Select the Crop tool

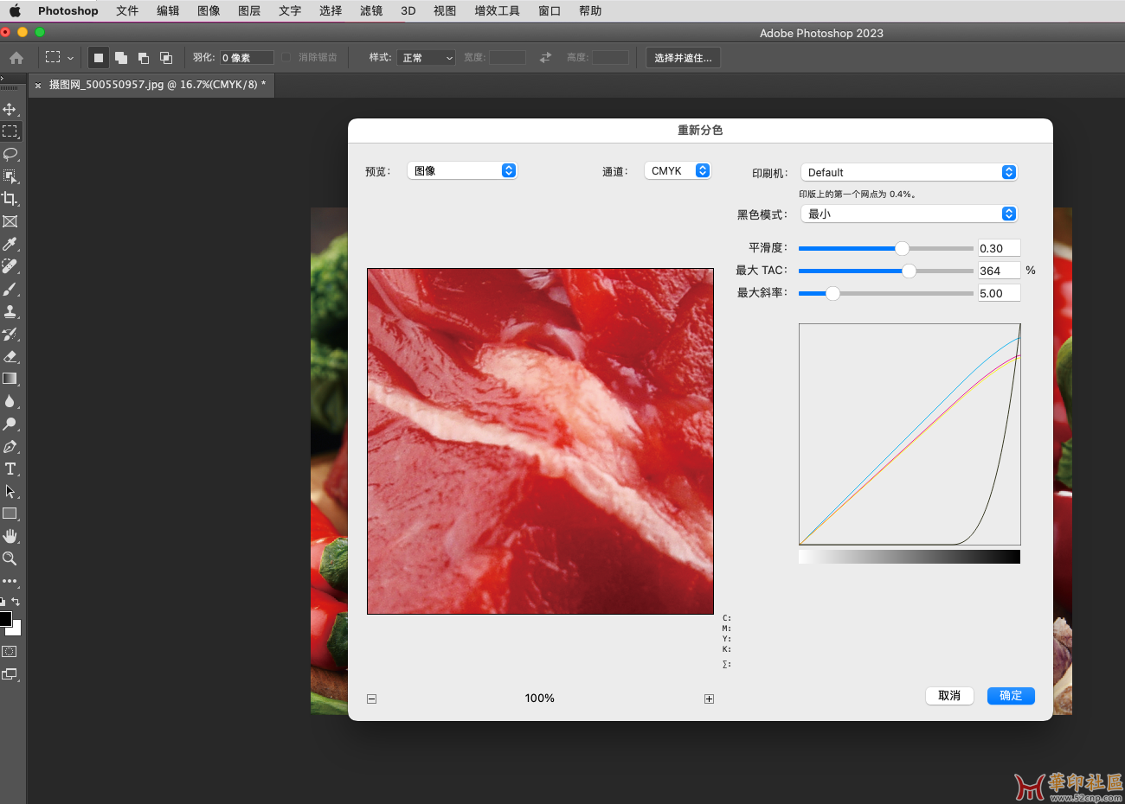pos(10,199)
